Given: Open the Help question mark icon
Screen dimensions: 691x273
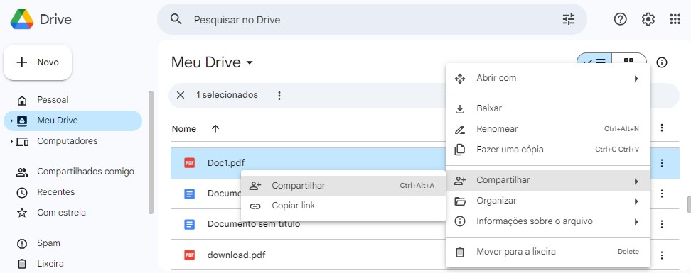Looking at the screenshot, I should 620,19.
